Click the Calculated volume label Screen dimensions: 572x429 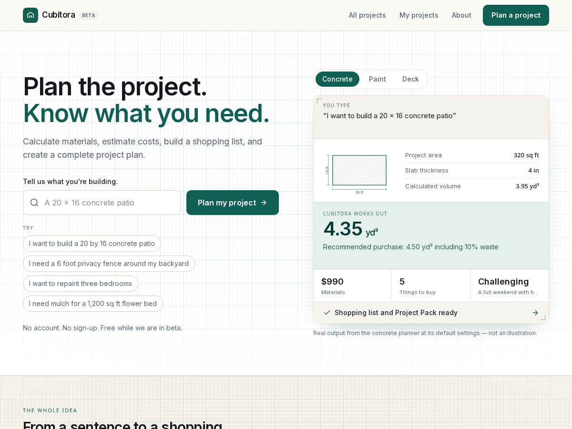(x=433, y=186)
